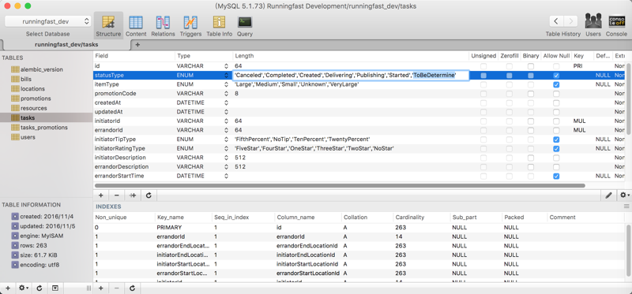The width and height of the screenshot is (632, 294).
Task: Enable Allow Null for promotionCode
Action: point(556,94)
